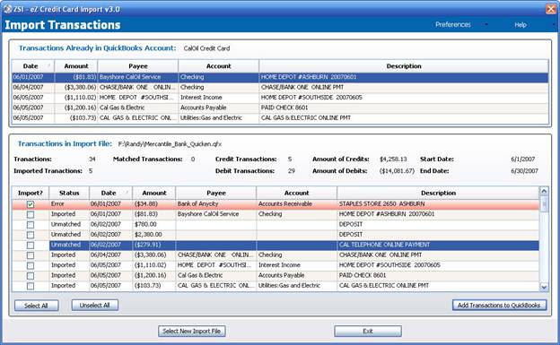Screen dimensions: 560x345
Task: Check import box for ($103.73) CAL GAS row
Action: point(31,286)
